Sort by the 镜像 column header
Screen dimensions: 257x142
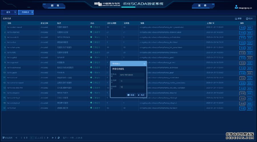tap(142, 23)
